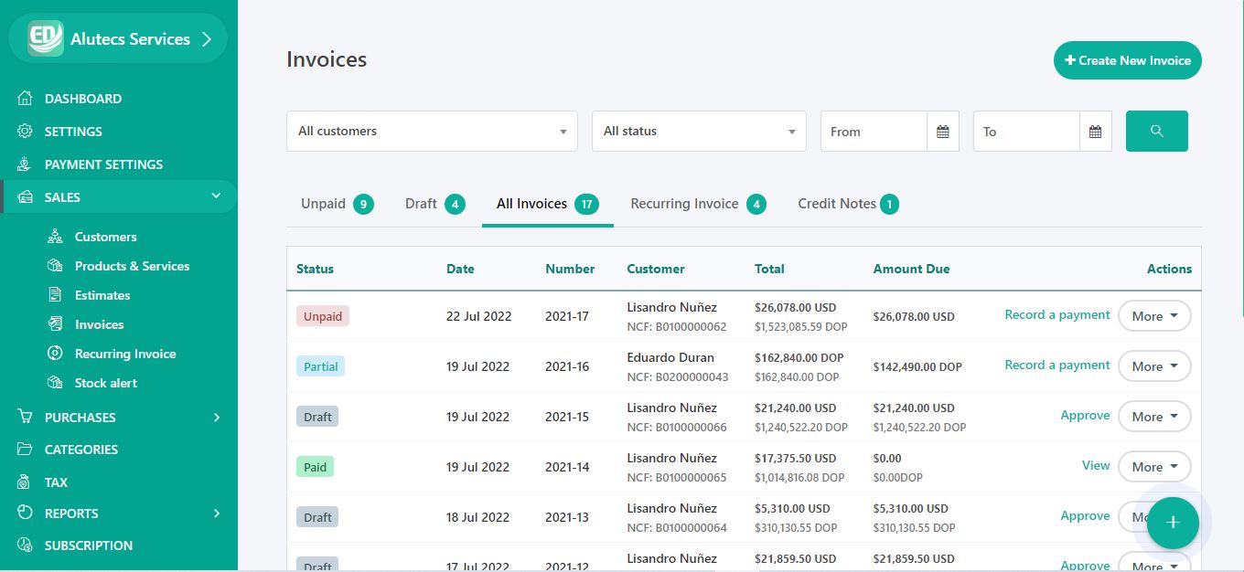Click the Subscription icon in sidebar

tap(26, 546)
